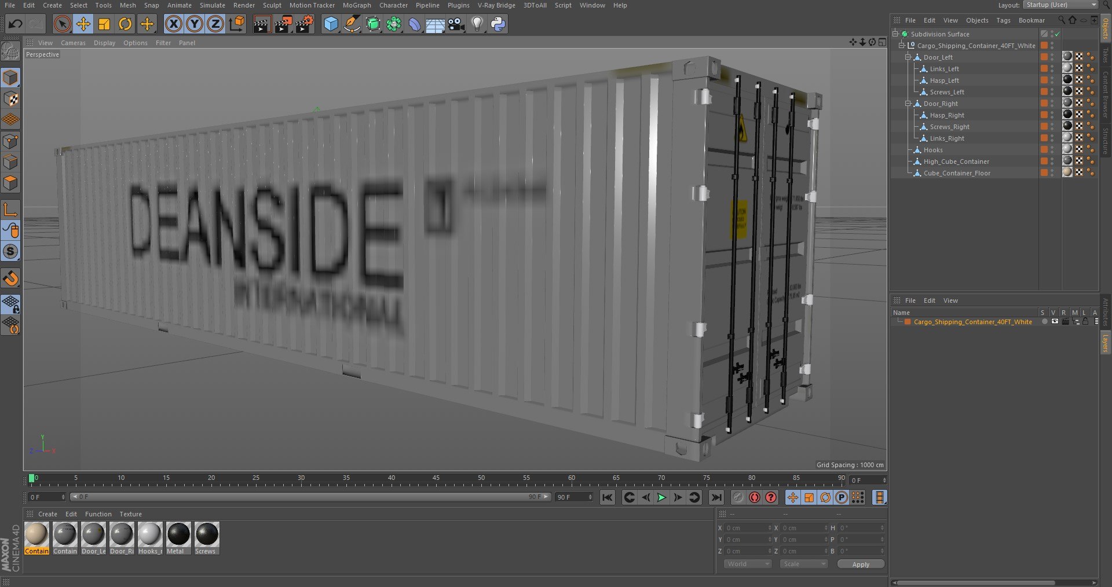
Task: Select the Screws material swatch
Action: click(x=206, y=538)
